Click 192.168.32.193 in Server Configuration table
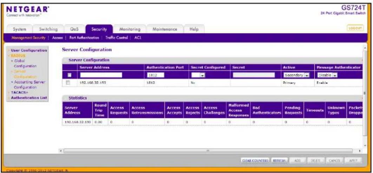Screen dimensions: 373x173 tap(93, 82)
